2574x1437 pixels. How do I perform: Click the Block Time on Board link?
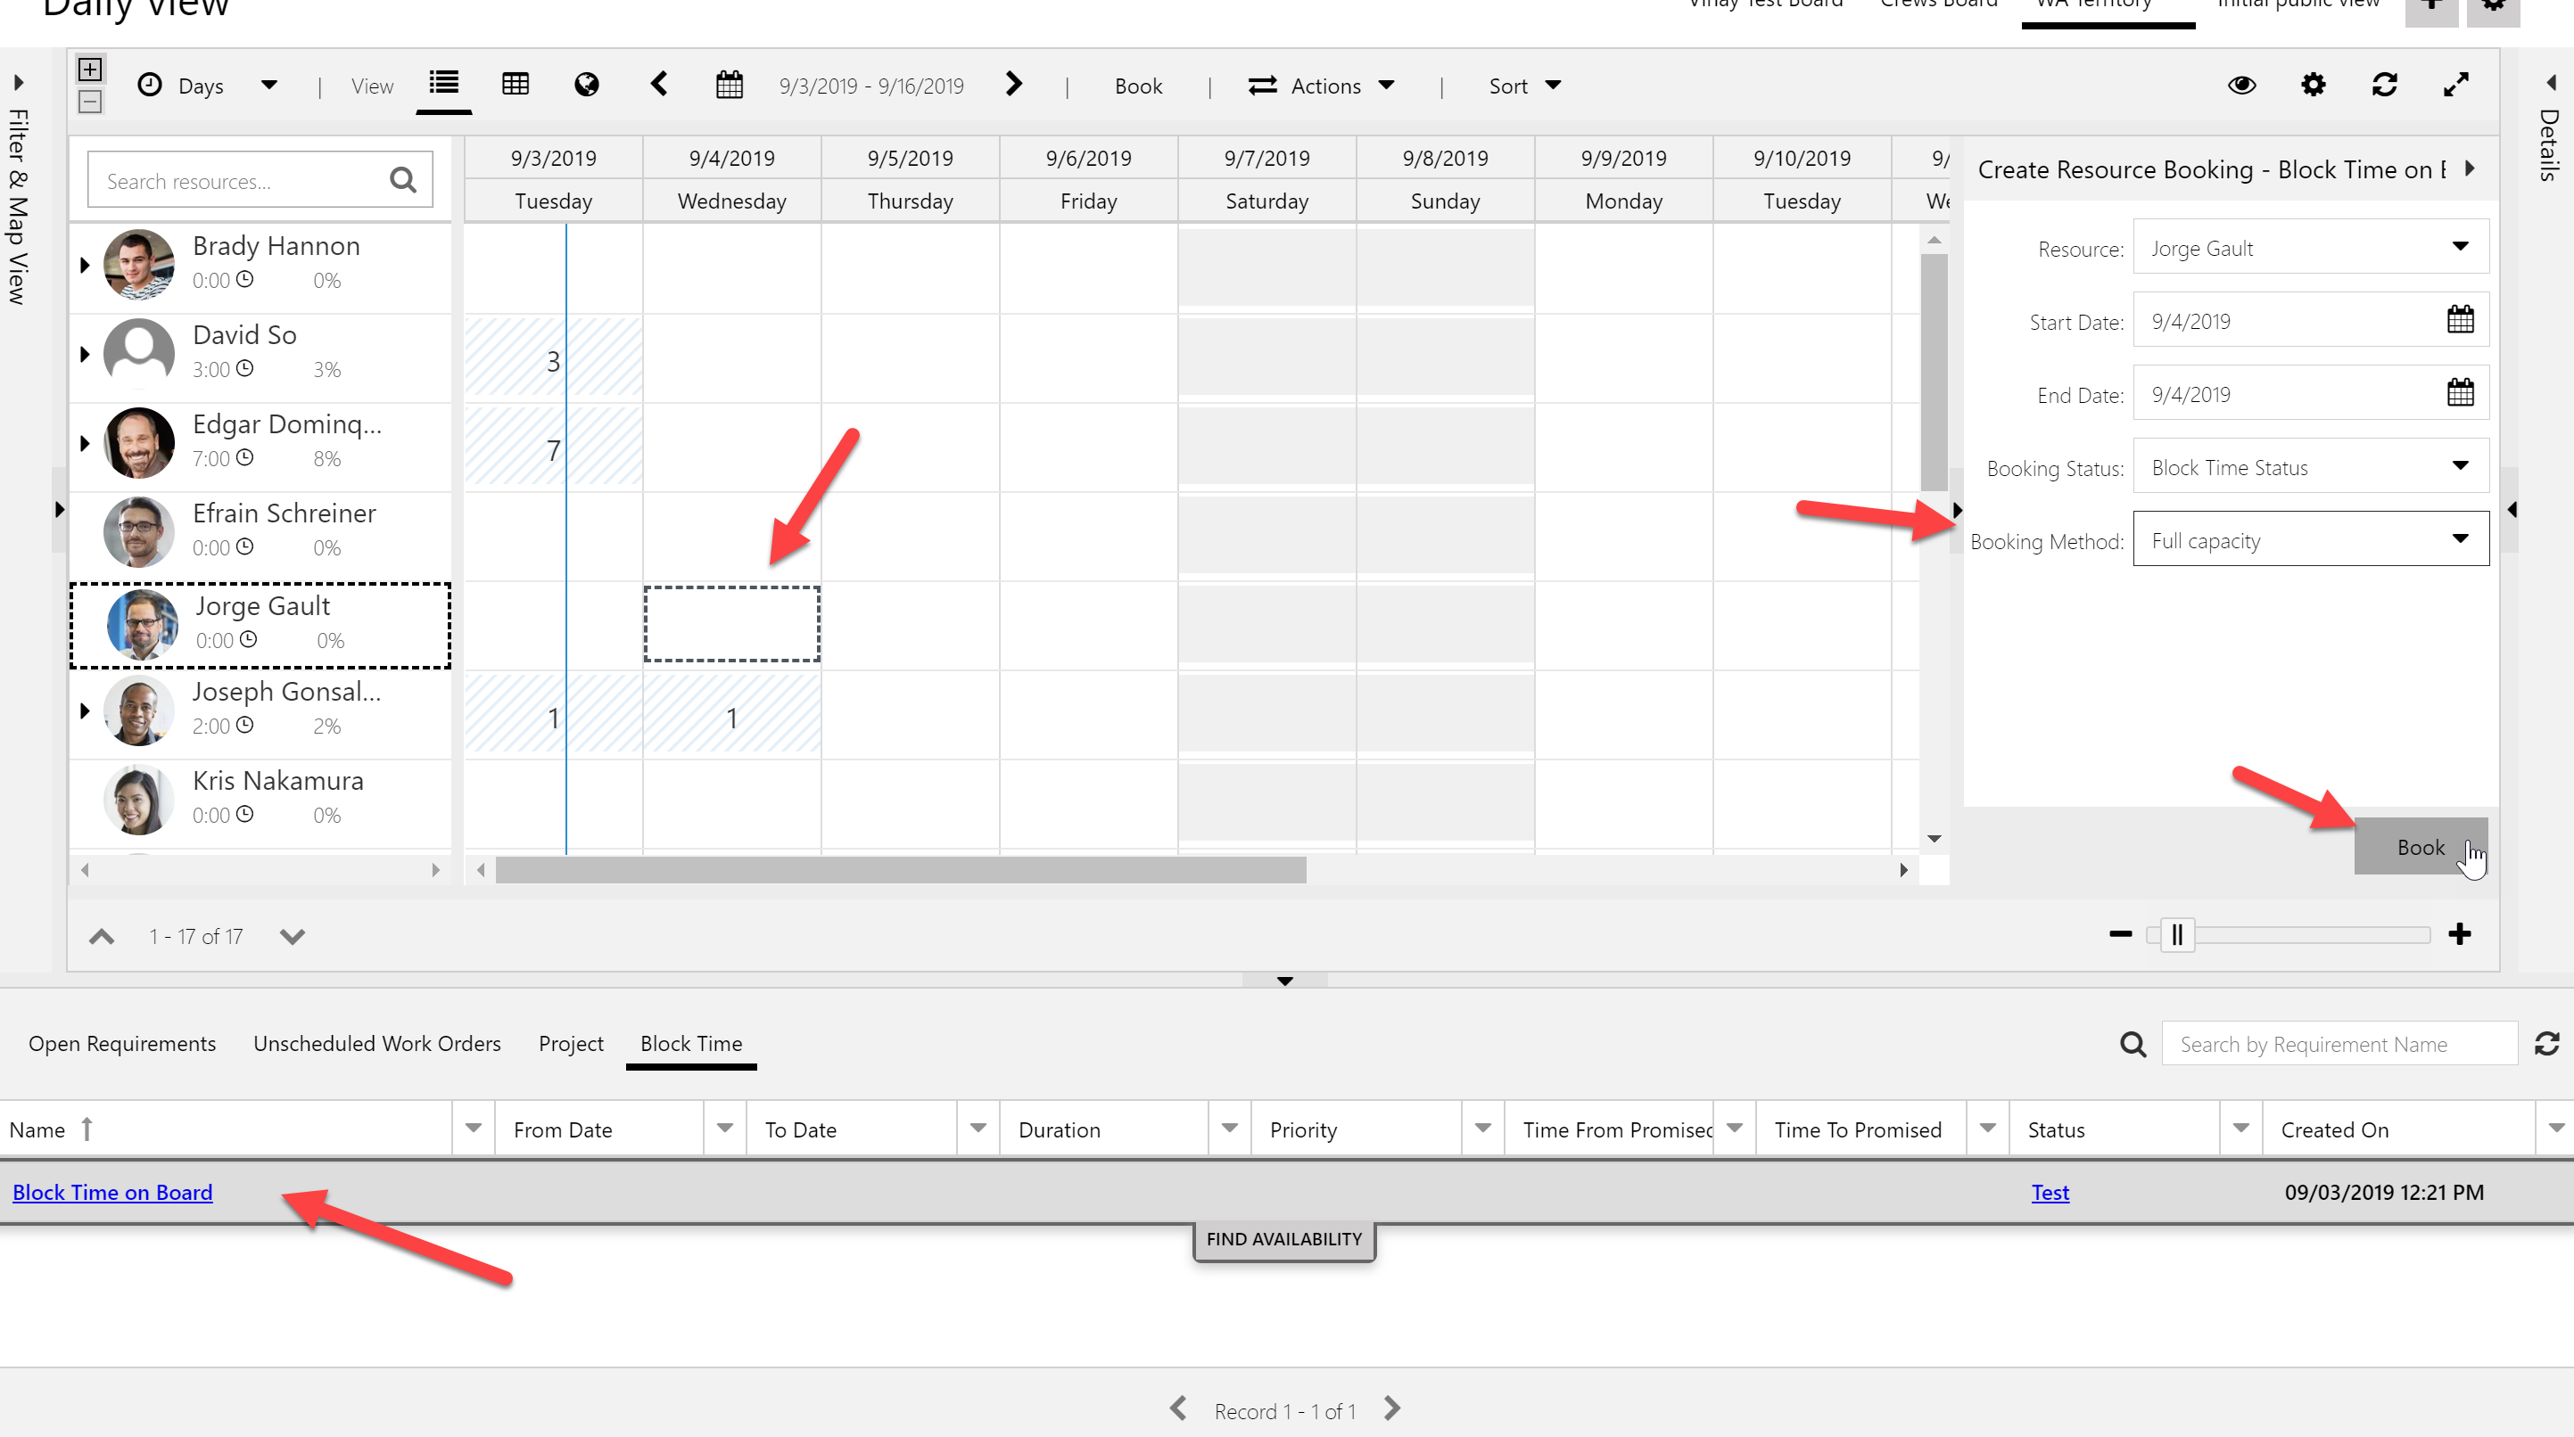coord(110,1191)
